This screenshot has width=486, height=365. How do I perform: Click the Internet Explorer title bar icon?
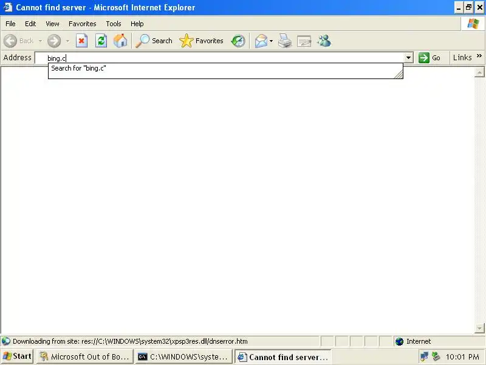[x=7, y=7]
